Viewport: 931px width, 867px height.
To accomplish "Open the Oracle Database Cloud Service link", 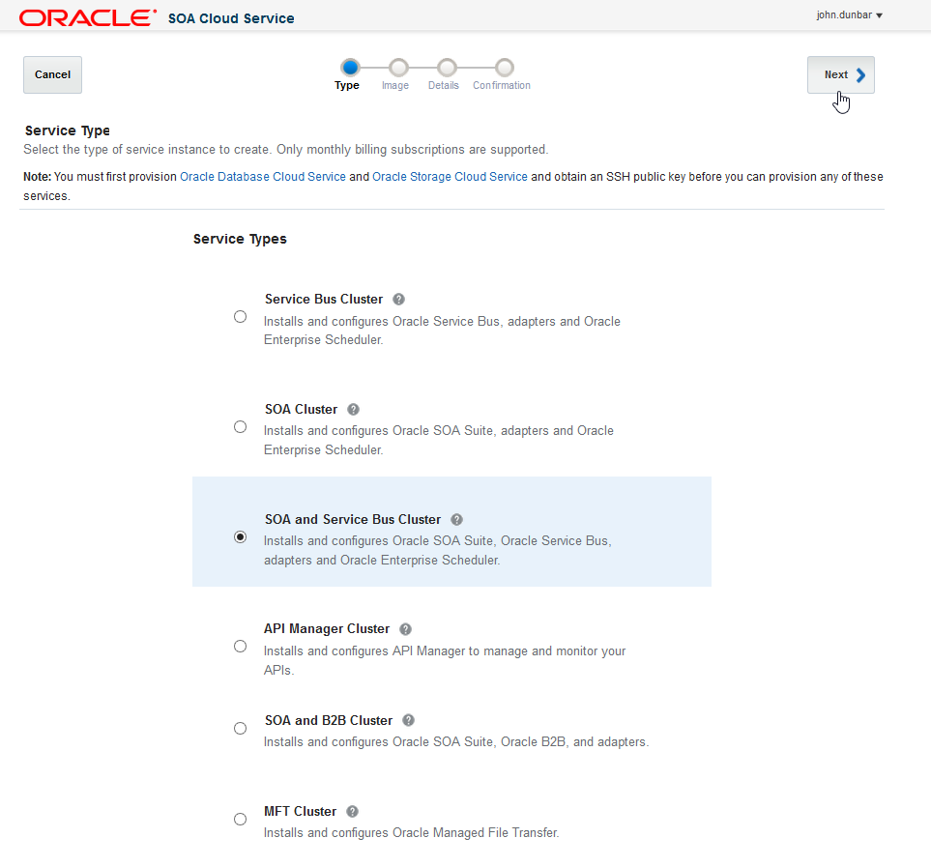I will point(262,176).
